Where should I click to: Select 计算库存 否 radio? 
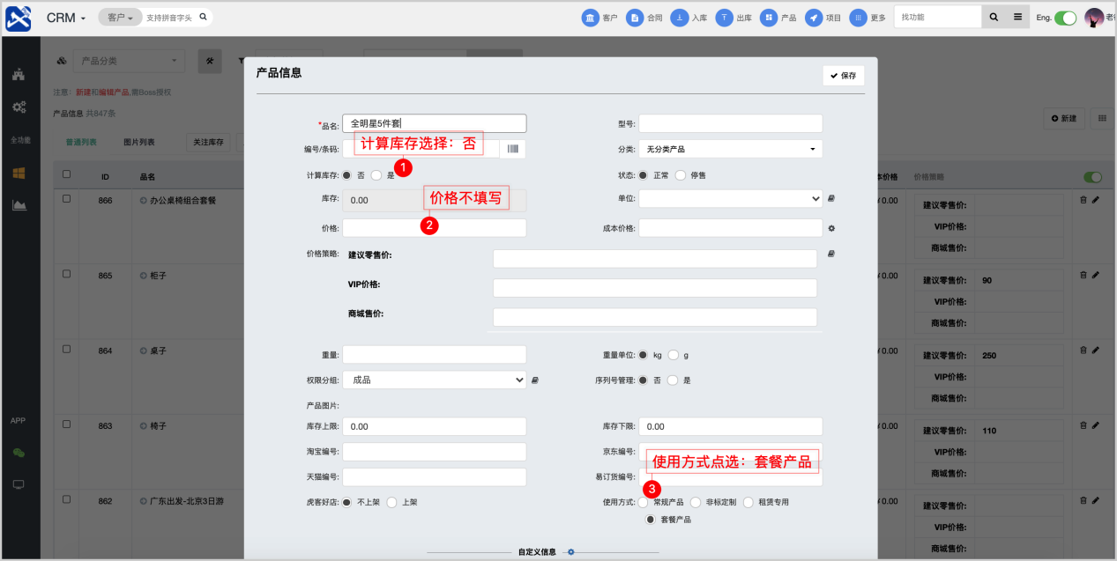coord(346,175)
